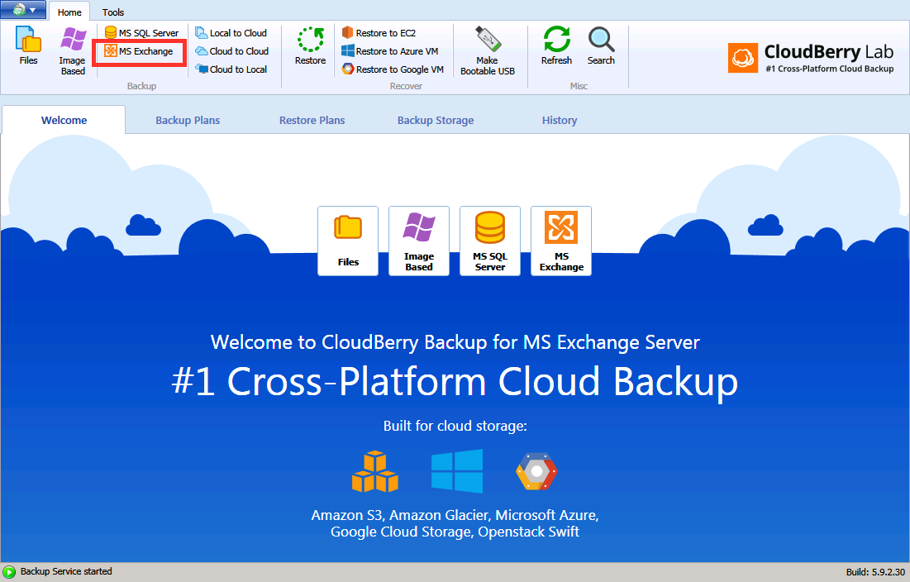Choose MS SQL Server backup in the ribbon
910x582 pixels.
point(141,33)
